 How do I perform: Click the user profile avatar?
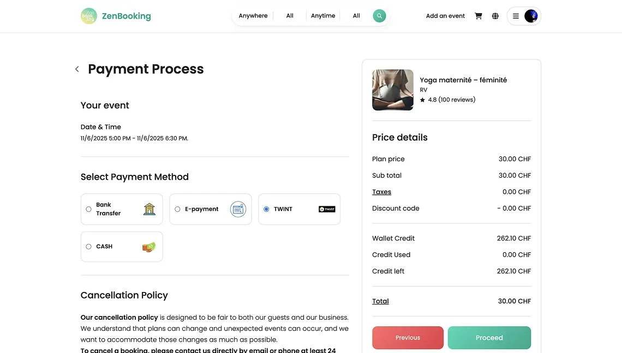531,16
